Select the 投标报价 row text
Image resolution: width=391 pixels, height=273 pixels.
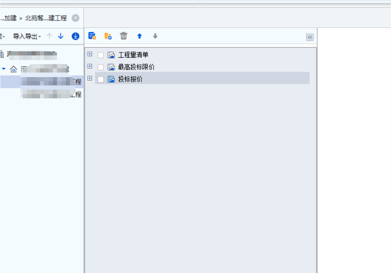130,79
